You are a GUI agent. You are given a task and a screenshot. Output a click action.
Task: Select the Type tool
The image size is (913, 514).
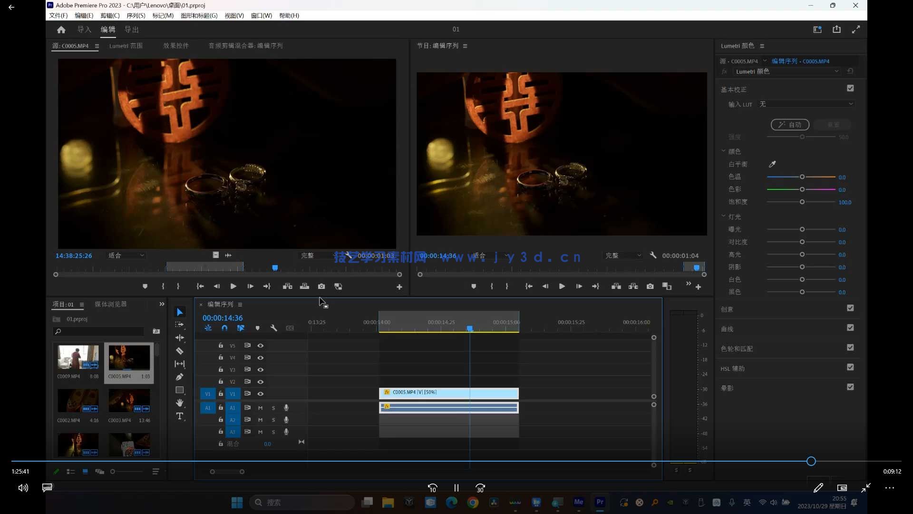pos(180,416)
